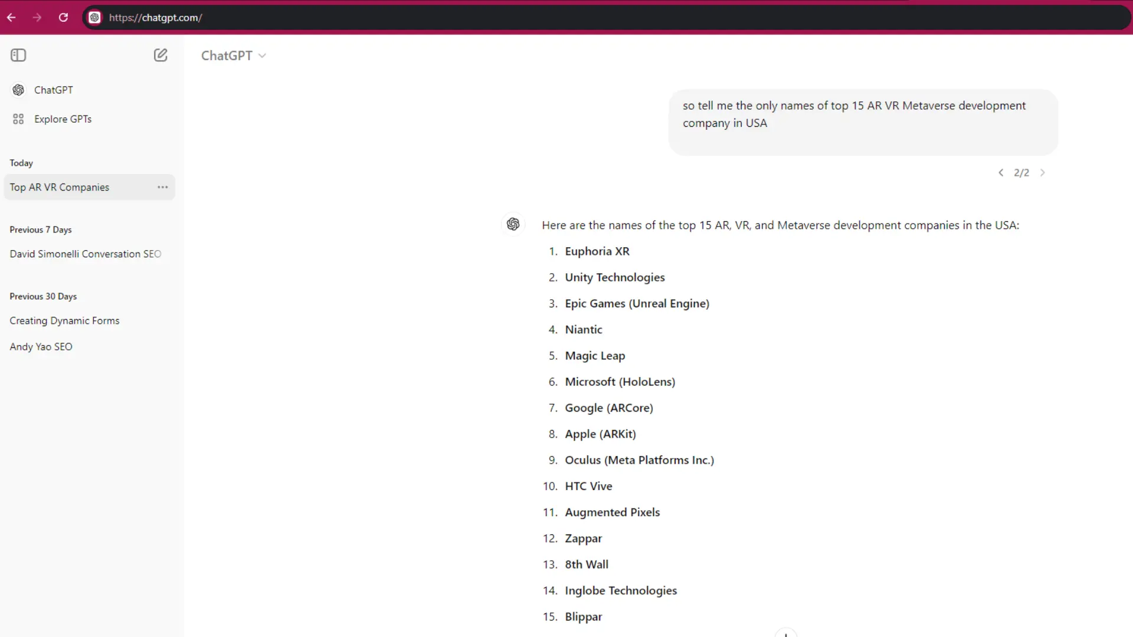Click 'Magic Leap' list item
Image resolution: width=1133 pixels, height=637 pixels.
point(595,356)
